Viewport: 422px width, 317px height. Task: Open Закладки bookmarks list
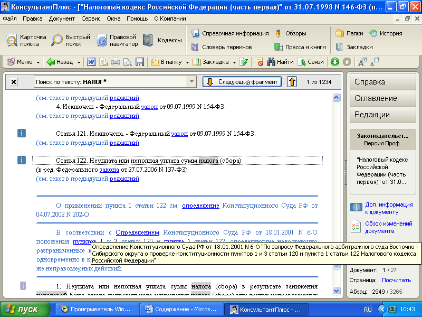pyautogui.click(x=354, y=47)
